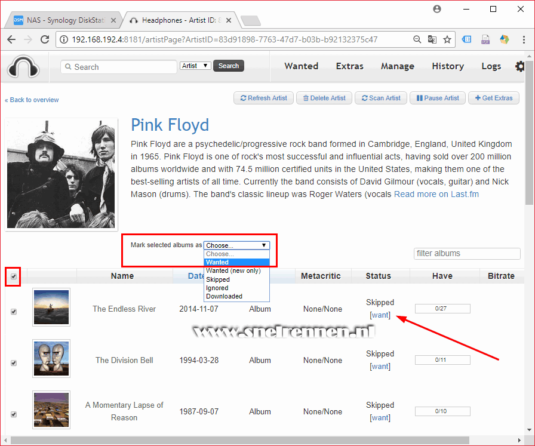The height and width of the screenshot is (446, 535).
Task: Open Read more on Last.fm link
Action: [436, 194]
